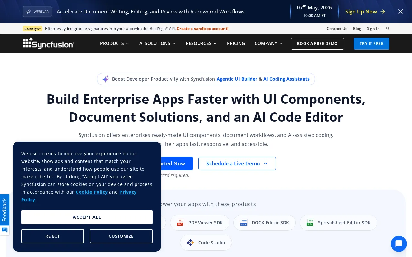
Task: Select Spreadsheet Editor SDK product chip
Action: [338, 223]
